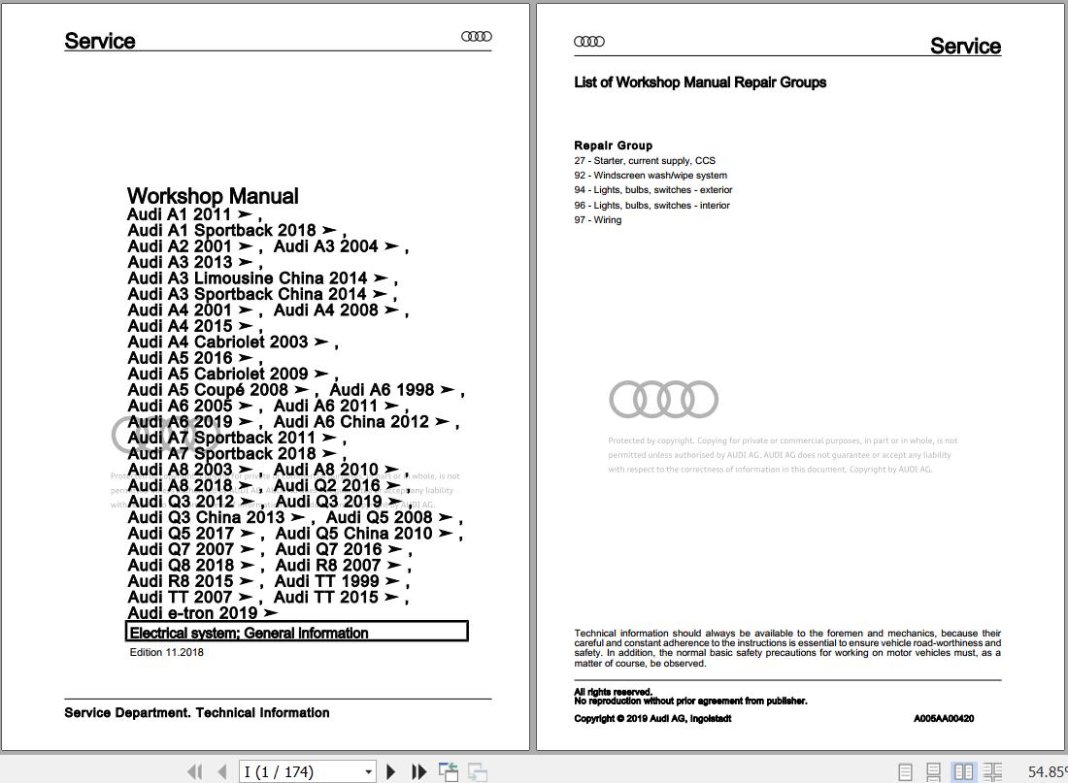Click the Service header on the left page

(100, 41)
